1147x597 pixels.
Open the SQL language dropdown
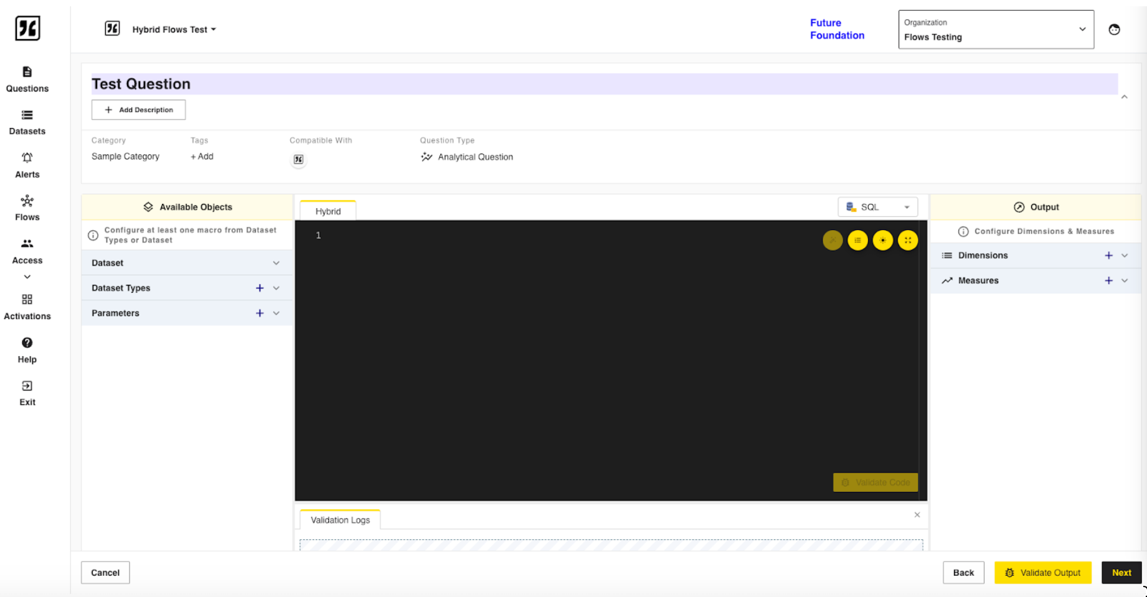878,207
